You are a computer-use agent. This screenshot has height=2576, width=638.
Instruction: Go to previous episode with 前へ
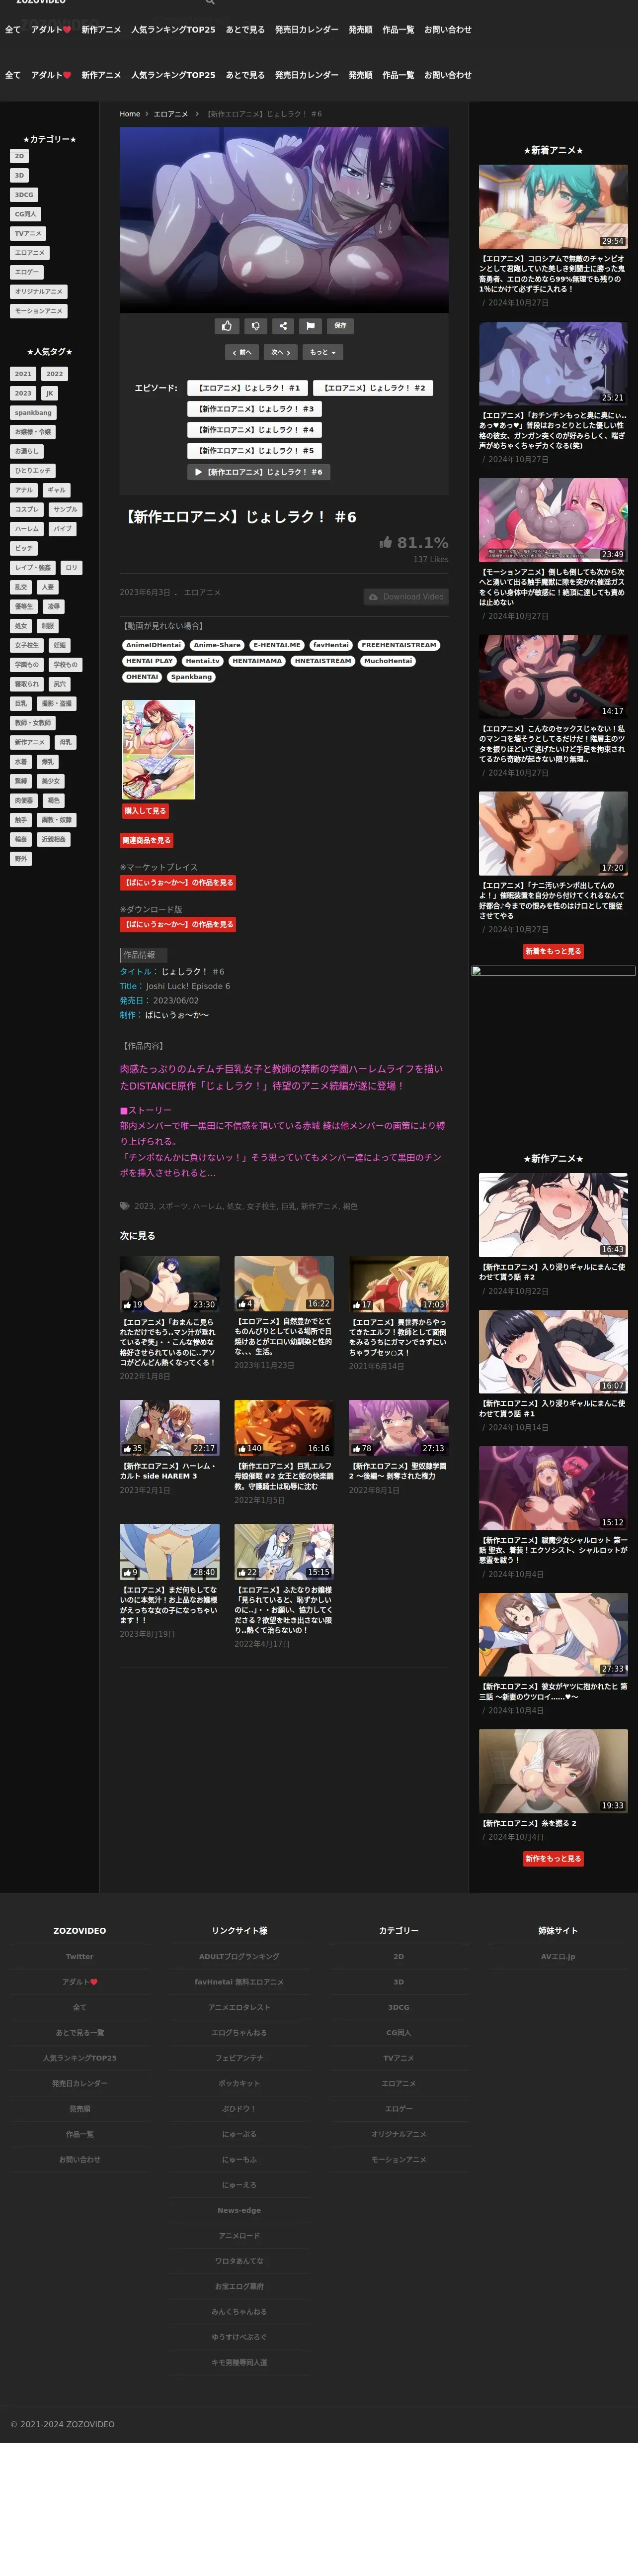click(x=241, y=352)
